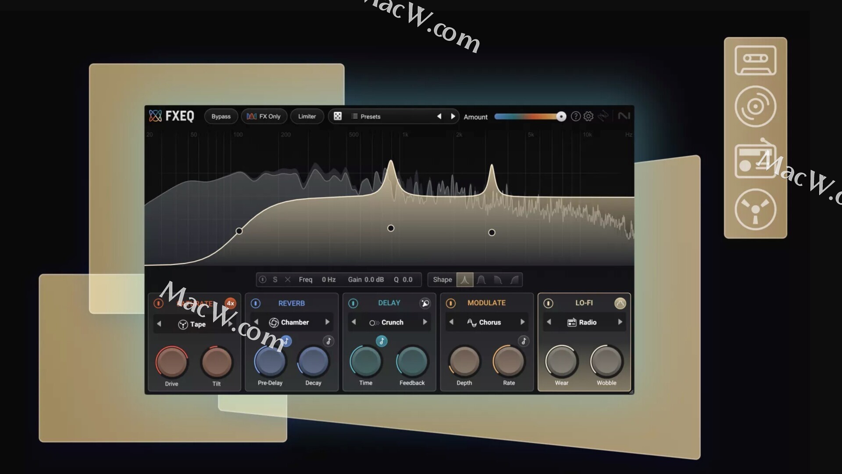Click the iZotope logo icon beside settings
Viewport: 842px width, 474px height.
[603, 116]
